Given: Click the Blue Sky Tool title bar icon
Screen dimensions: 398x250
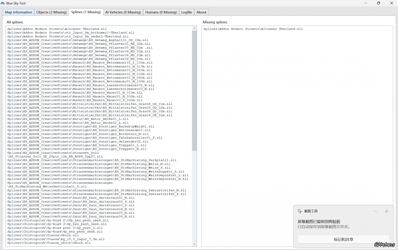Looking at the screenshot, I should pos(3,3).
